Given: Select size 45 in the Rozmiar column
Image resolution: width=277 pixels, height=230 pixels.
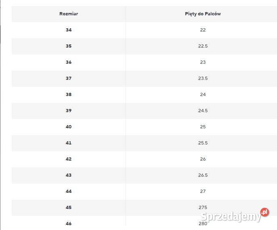Looking at the screenshot, I should click(69, 207).
